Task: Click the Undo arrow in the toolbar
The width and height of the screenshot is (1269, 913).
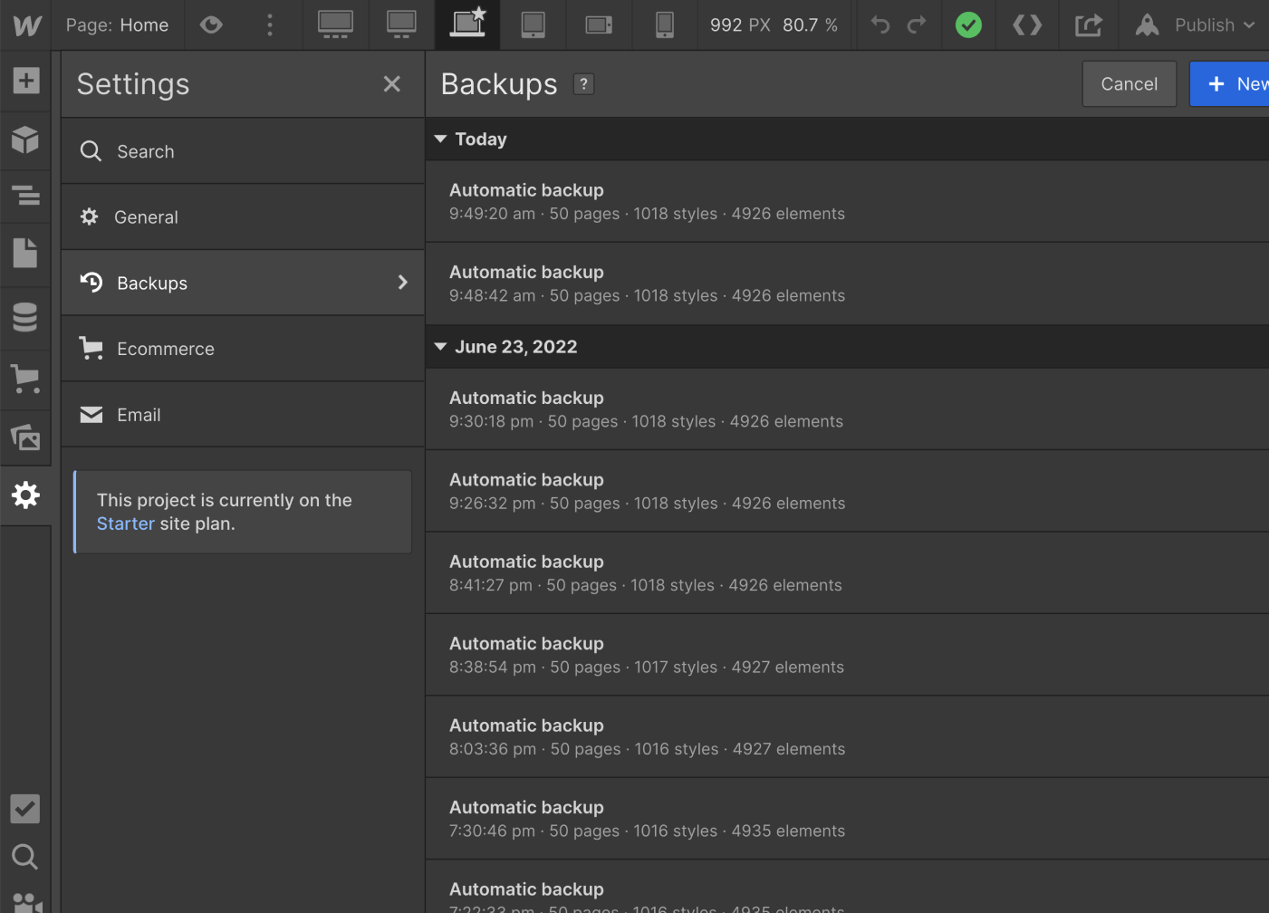Action: 879,24
